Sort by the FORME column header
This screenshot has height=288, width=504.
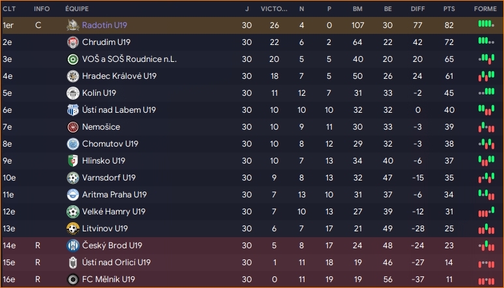tap(484, 9)
